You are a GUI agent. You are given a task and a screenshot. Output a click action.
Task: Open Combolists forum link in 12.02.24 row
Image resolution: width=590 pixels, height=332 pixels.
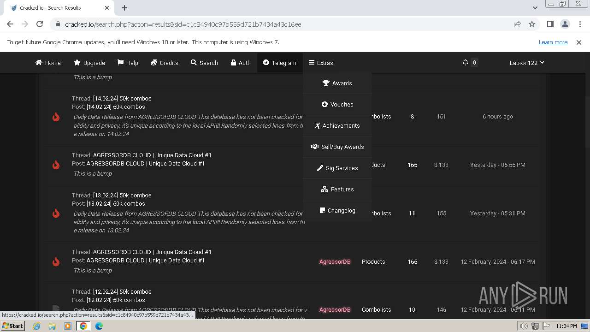click(x=376, y=309)
